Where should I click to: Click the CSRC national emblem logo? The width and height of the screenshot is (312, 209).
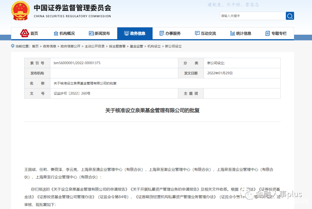click(20, 11)
